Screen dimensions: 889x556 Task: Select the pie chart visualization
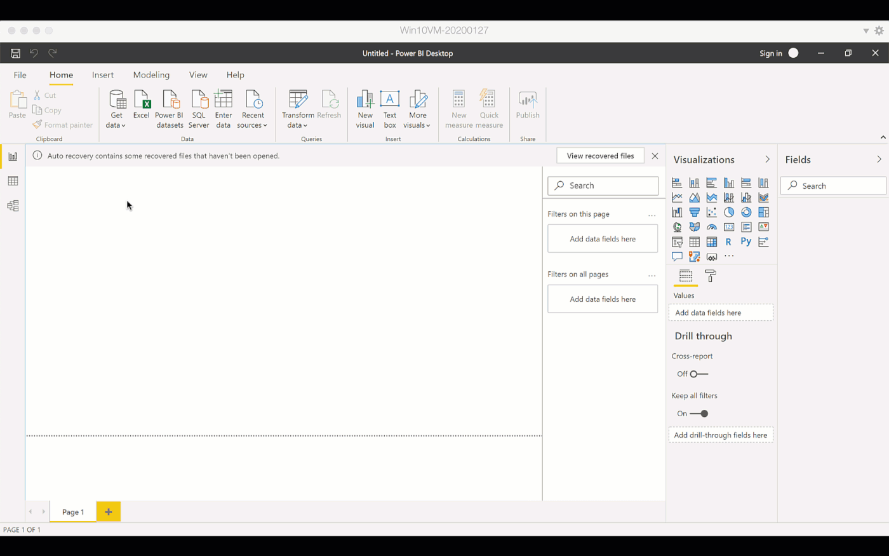pos(729,212)
